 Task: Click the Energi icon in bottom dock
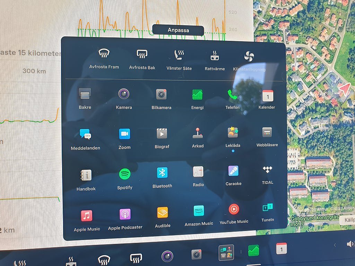253,251
